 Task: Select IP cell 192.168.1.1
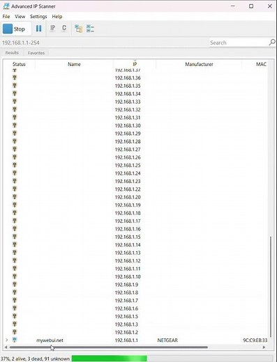pyautogui.click(x=126, y=340)
